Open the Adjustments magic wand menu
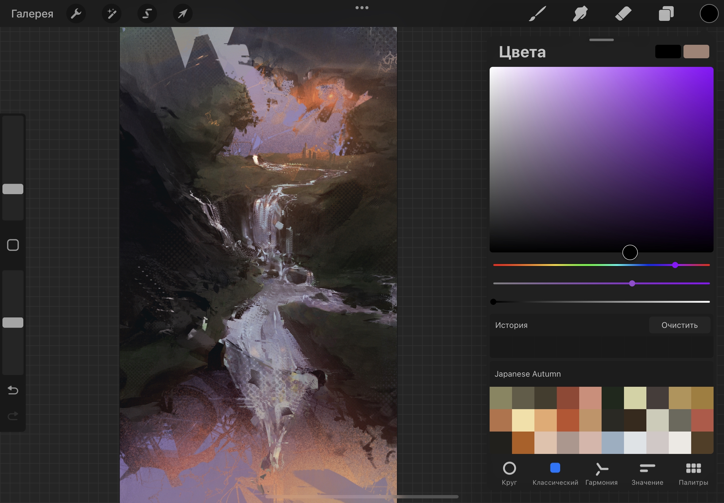Viewport: 724px width, 503px height. tap(112, 13)
